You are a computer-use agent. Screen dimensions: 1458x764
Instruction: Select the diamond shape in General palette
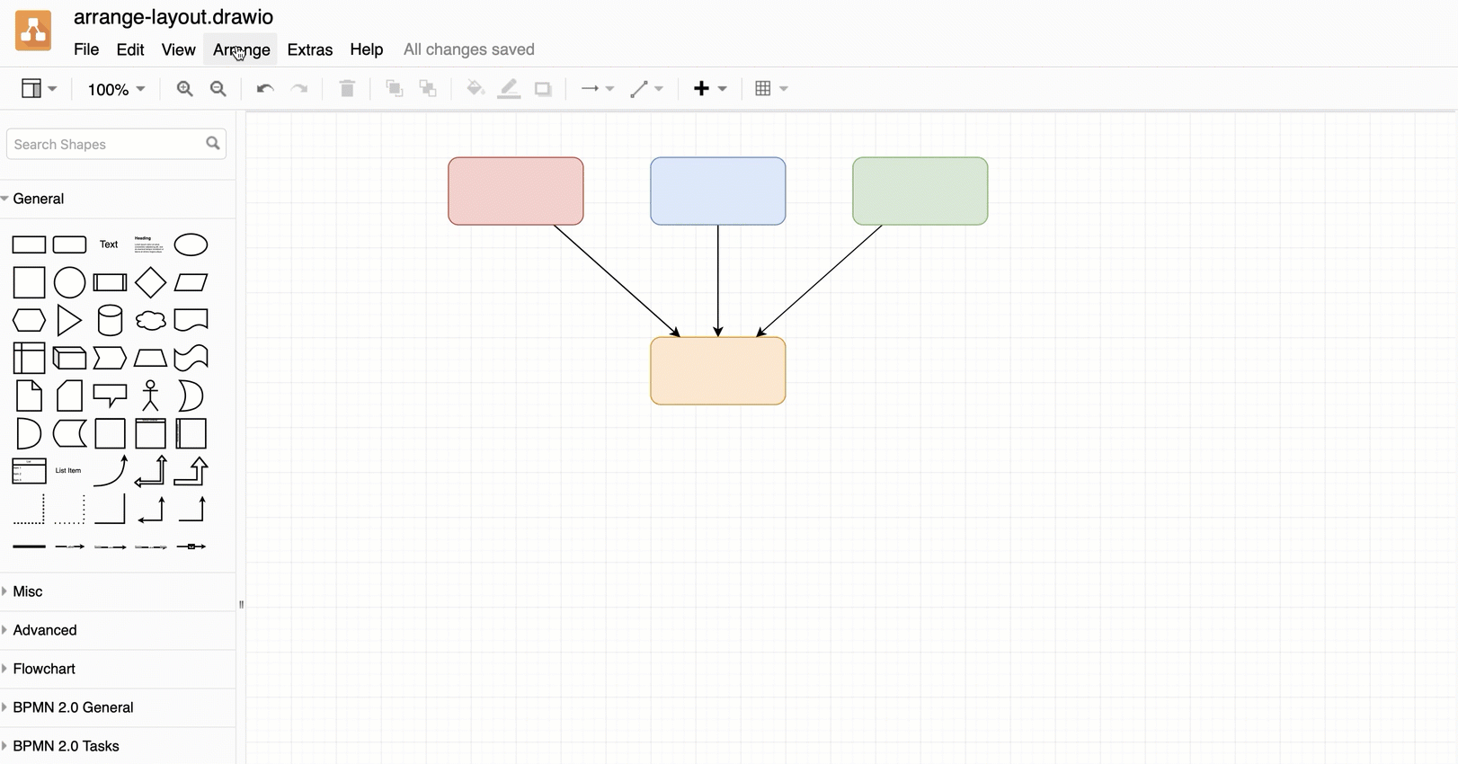[x=150, y=283]
